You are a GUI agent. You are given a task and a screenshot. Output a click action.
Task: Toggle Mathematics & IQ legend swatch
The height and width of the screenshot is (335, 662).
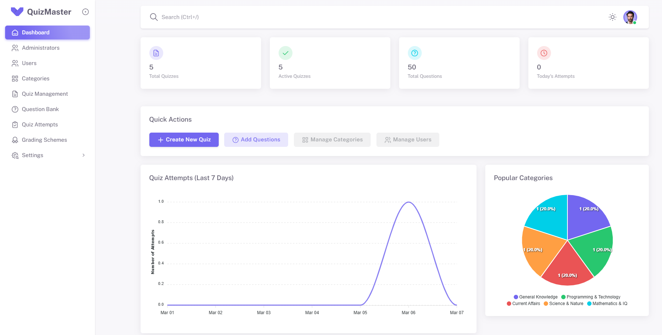589,304
